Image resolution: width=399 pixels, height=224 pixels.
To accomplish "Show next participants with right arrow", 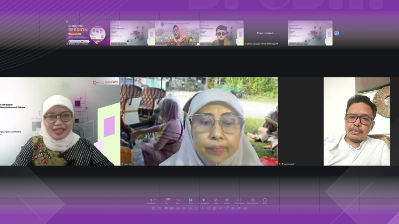I will (337, 33).
